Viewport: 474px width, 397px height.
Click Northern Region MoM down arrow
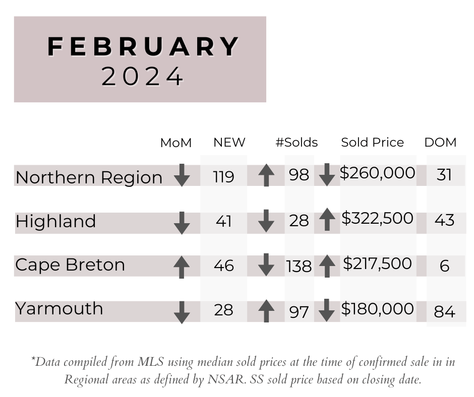click(x=182, y=175)
